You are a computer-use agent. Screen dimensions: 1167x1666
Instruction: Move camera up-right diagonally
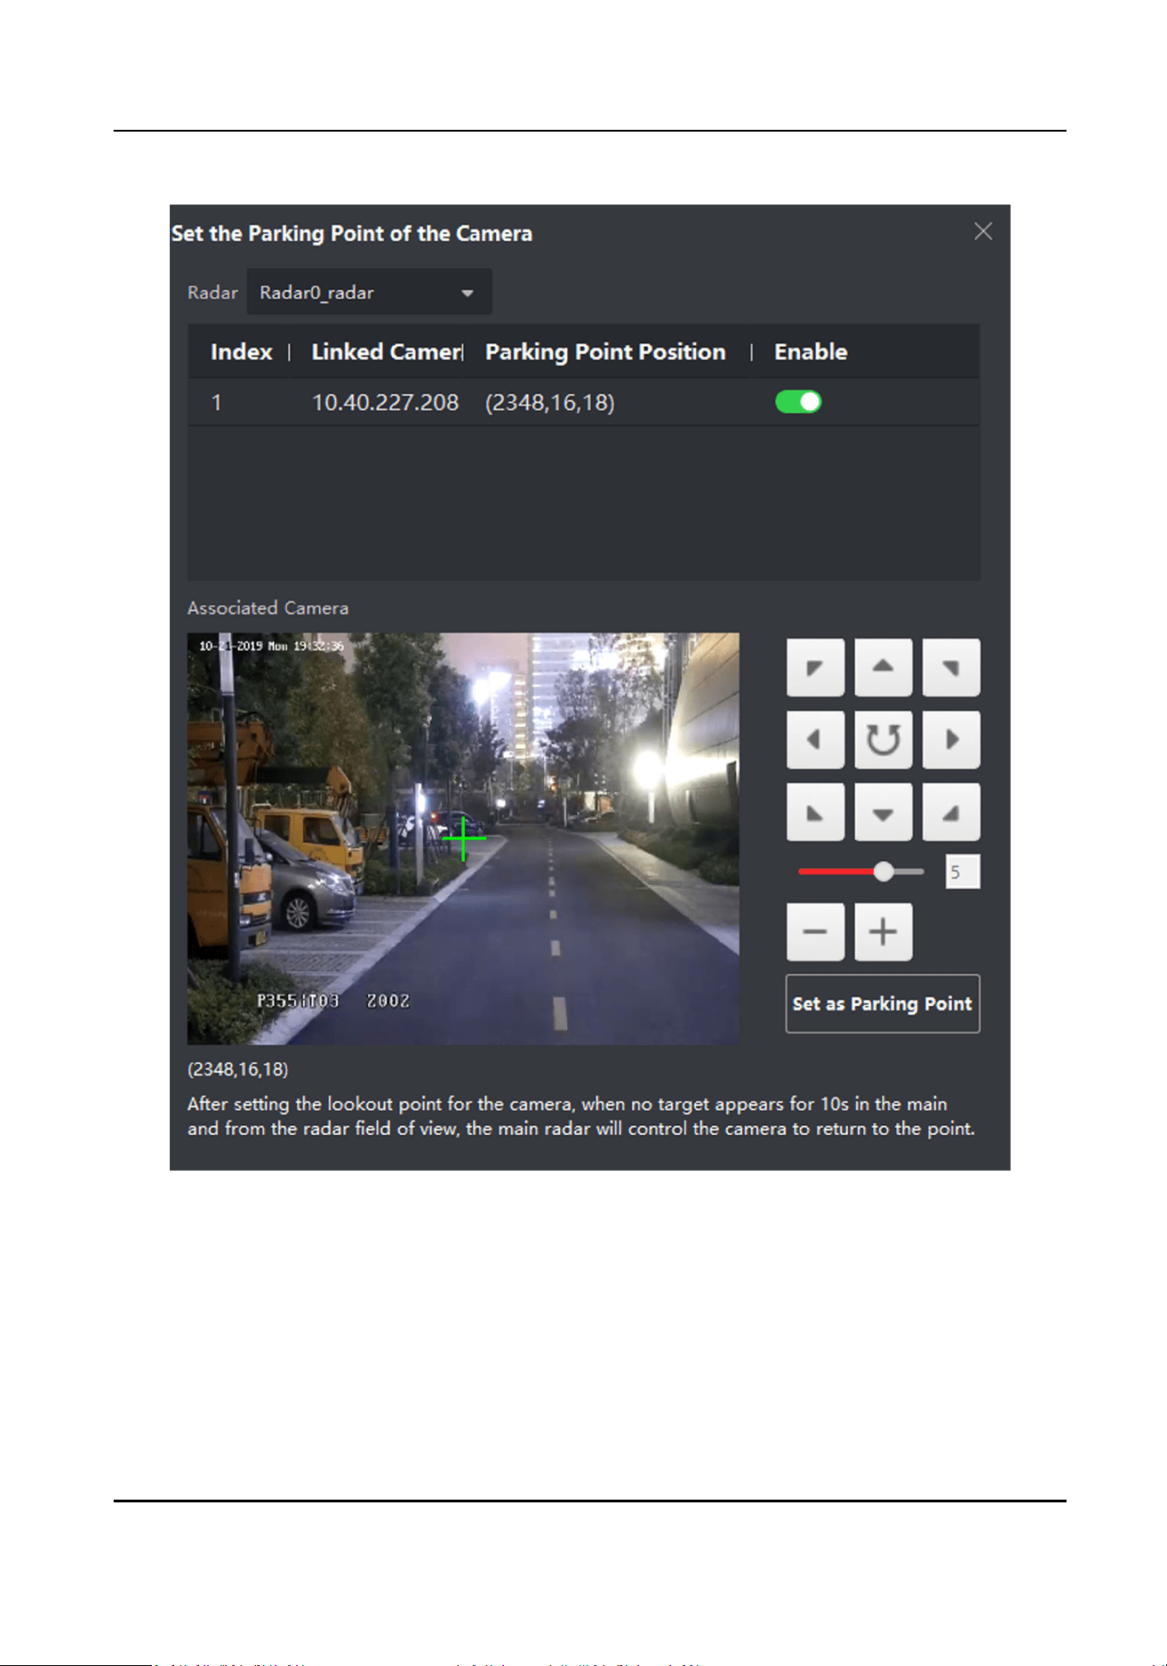coord(951,667)
